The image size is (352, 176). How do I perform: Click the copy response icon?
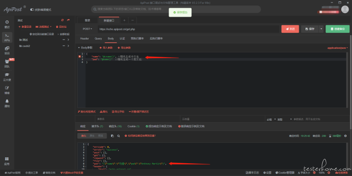pos(112,136)
